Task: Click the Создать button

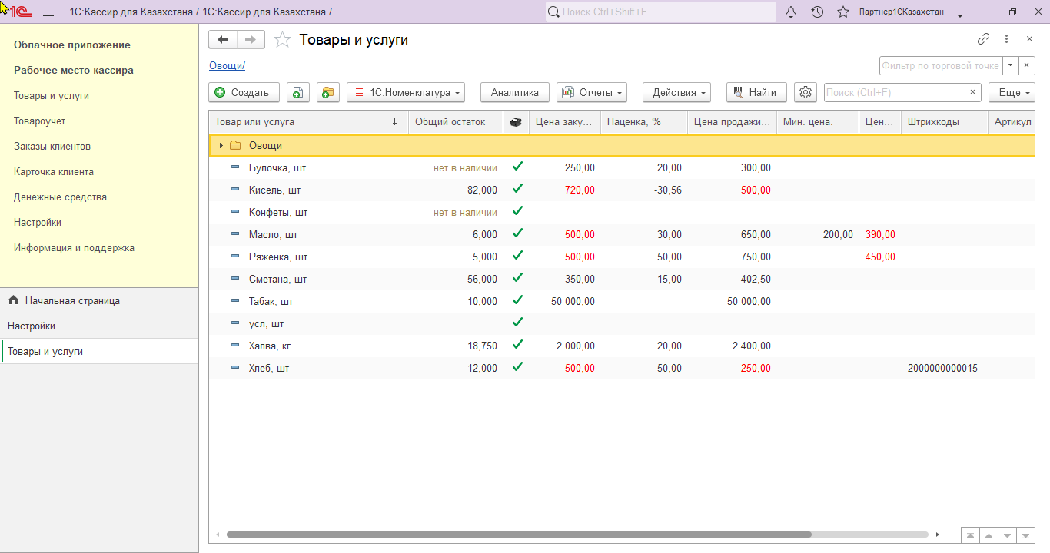Action: pos(243,92)
